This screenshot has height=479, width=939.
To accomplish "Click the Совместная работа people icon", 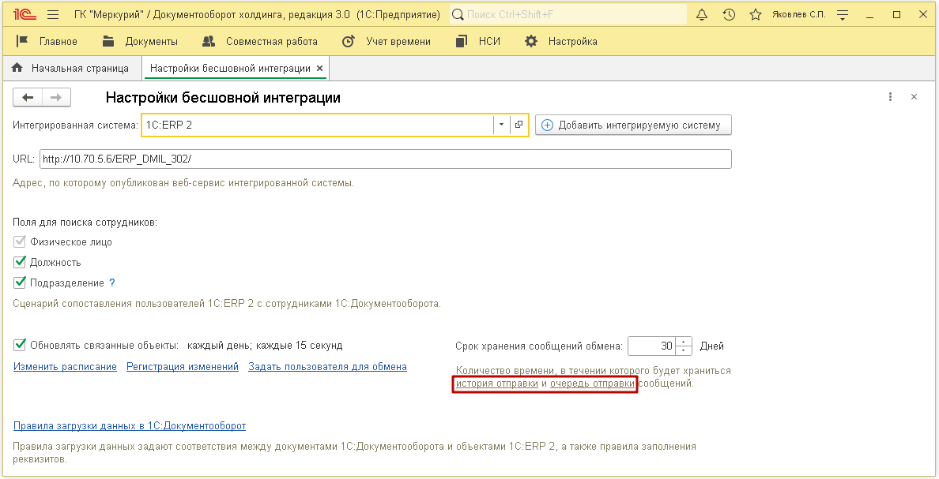I will click(x=209, y=41).
